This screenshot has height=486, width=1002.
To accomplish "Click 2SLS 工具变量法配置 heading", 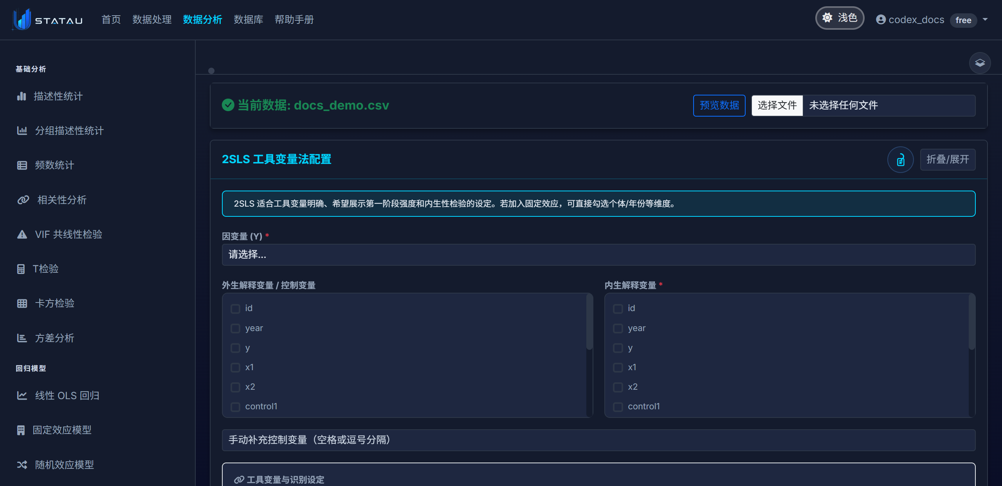I will 276,159.
